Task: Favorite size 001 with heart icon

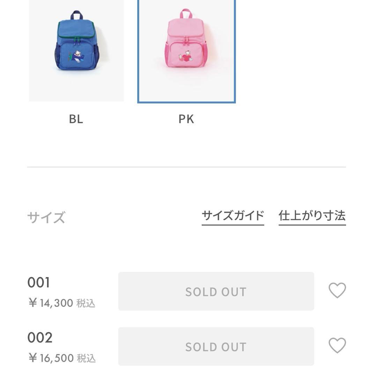Action: coord(337,290)
